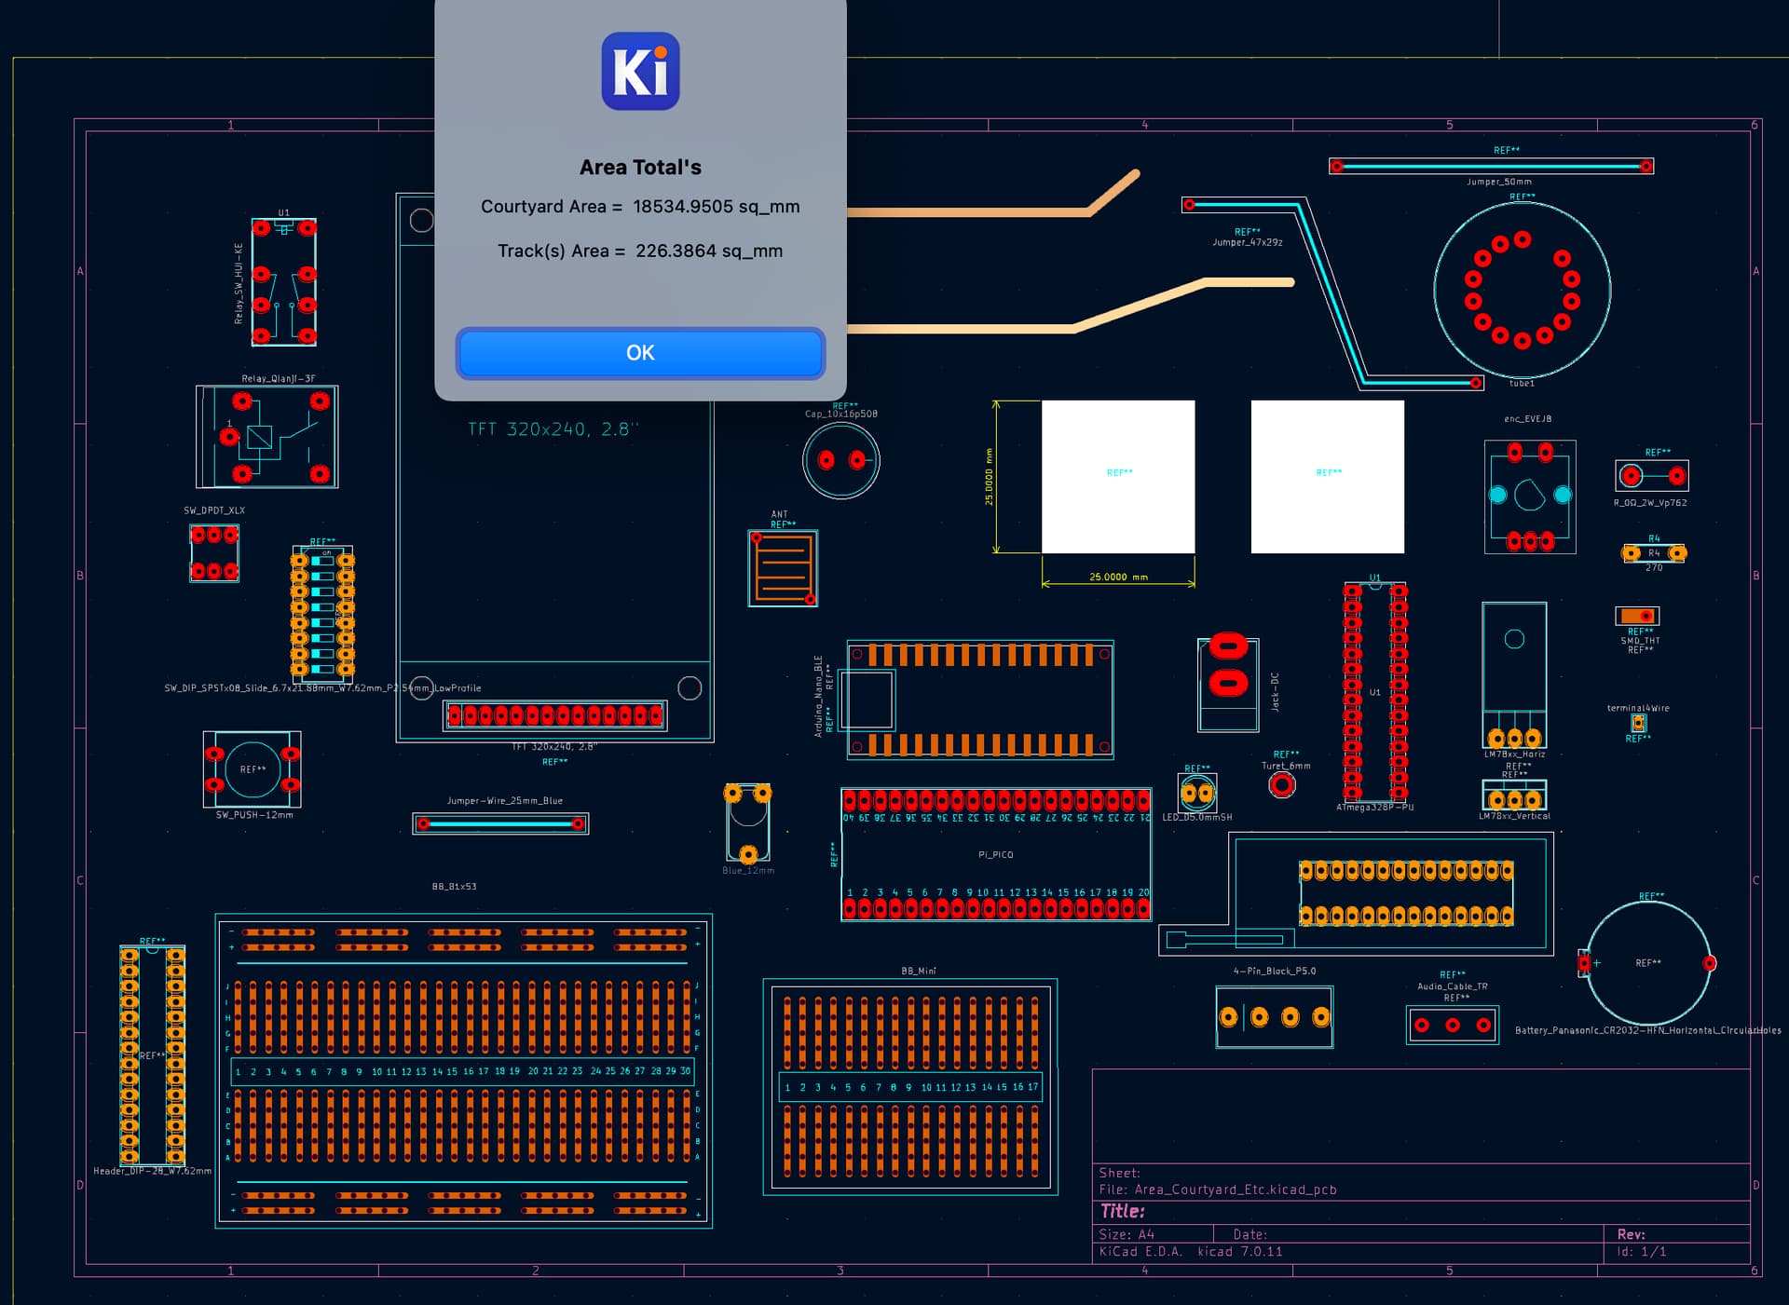The width and height of the screenshot is (1789, 1305).
Task: Select the BB_Mini breadboard footprint
Action: (910, 1086)
